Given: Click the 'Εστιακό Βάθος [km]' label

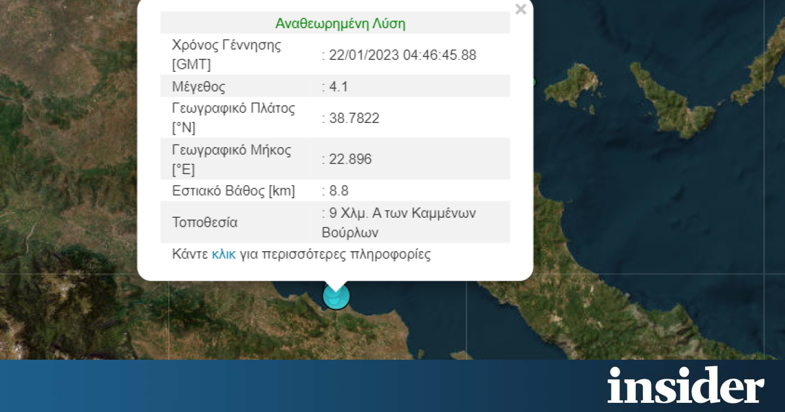Looking at the screenshot, I should [233, 191].
